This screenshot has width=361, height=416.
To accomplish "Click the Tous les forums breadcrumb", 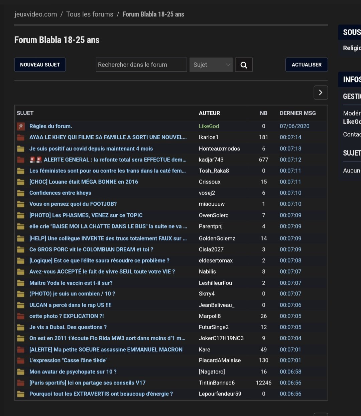I will (90, 14).
